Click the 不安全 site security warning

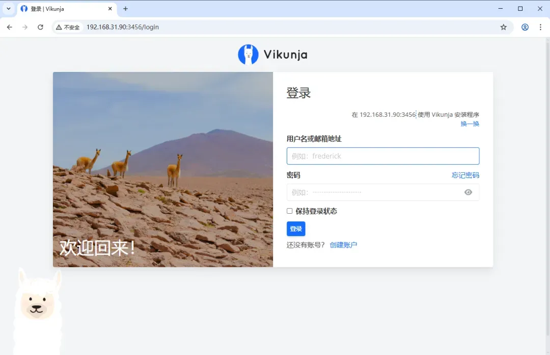(68, 27)
